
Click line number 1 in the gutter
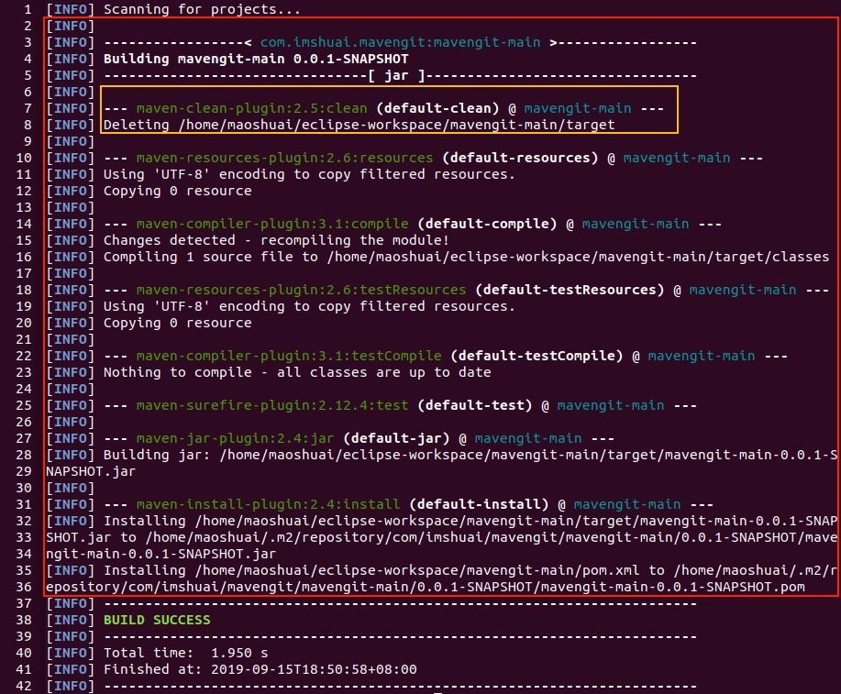click(28, 9)
